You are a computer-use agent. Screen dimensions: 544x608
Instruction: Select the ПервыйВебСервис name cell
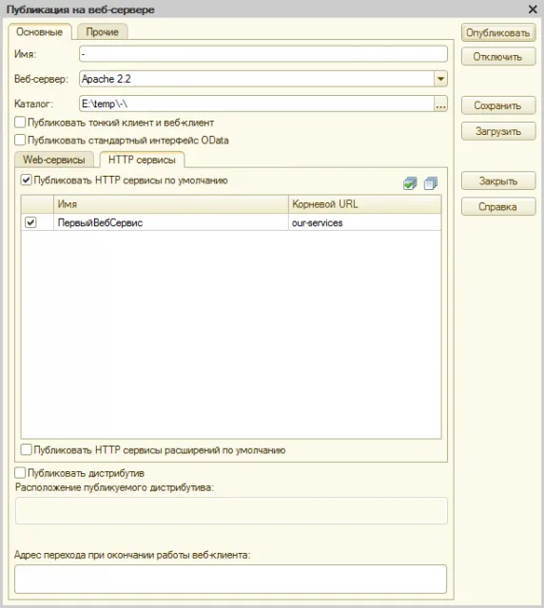coord(171,222)
